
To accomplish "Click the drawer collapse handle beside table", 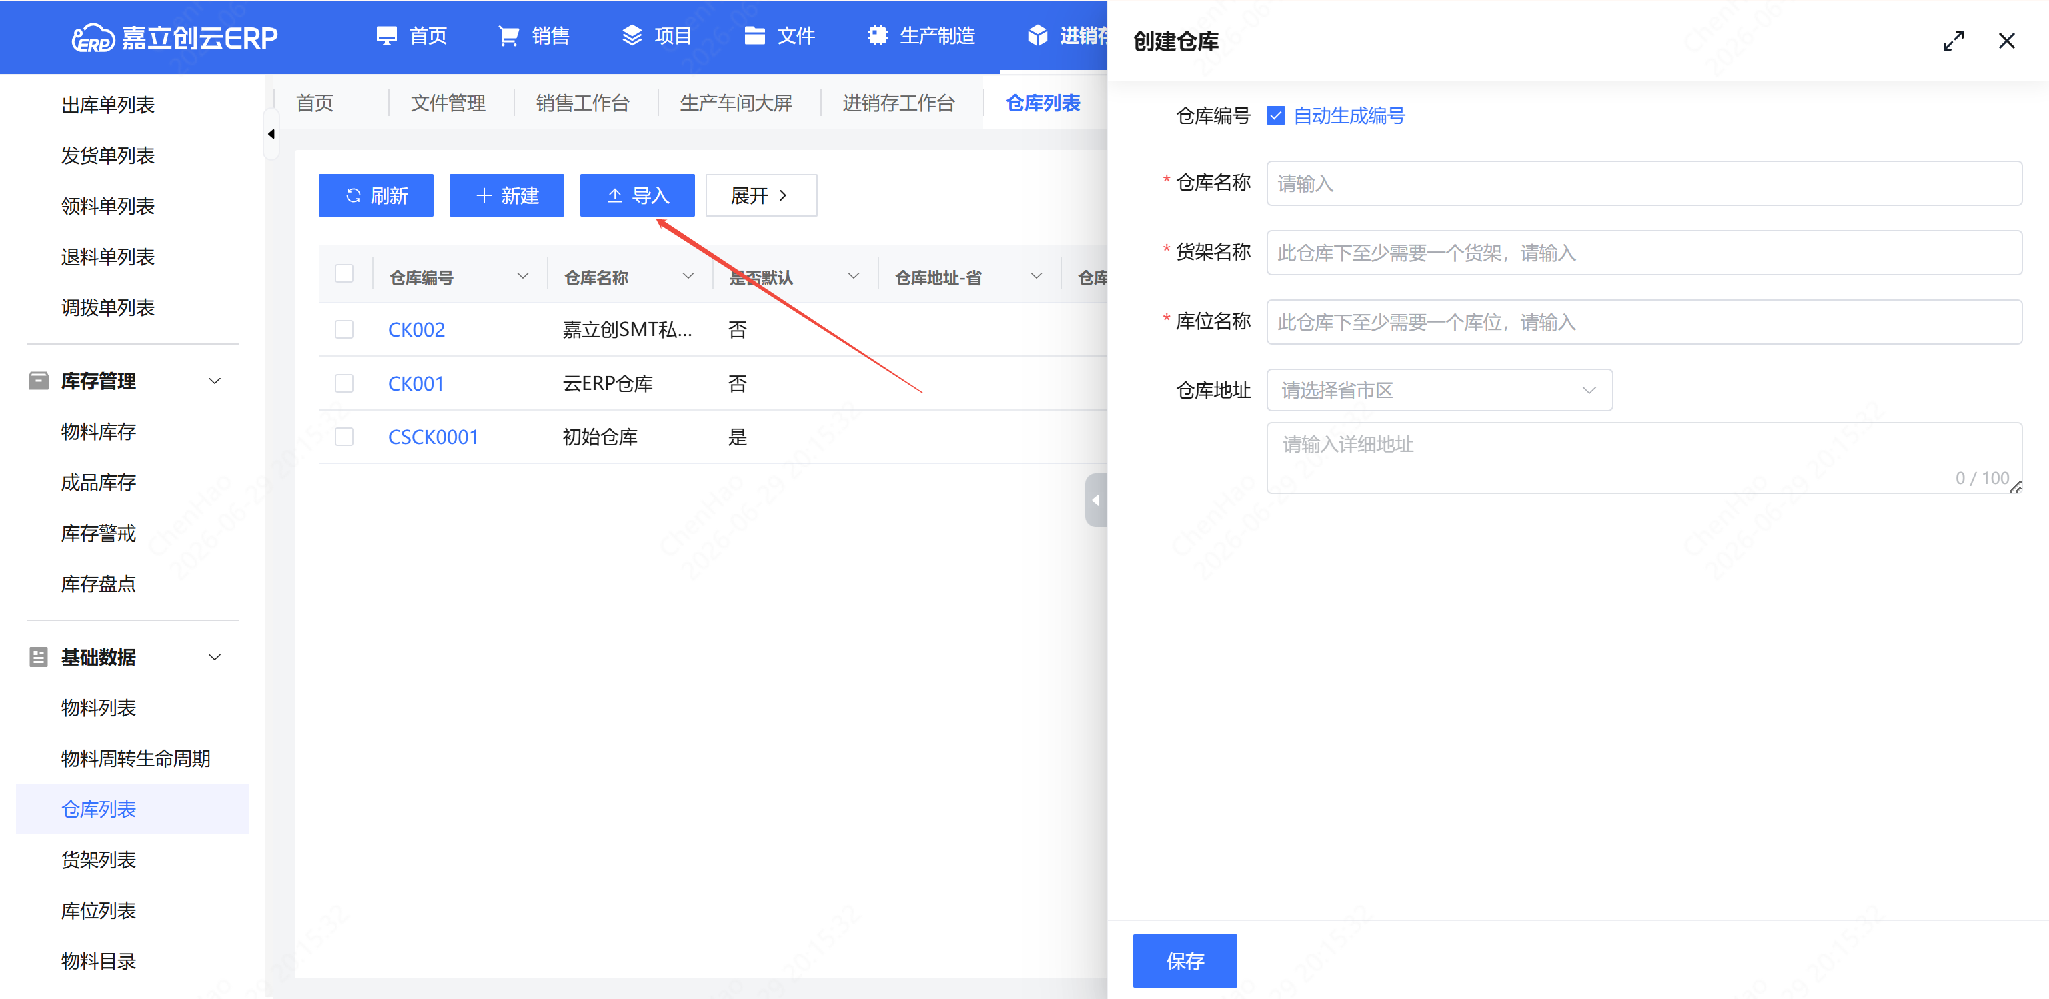I will (x=1095, y=499).
